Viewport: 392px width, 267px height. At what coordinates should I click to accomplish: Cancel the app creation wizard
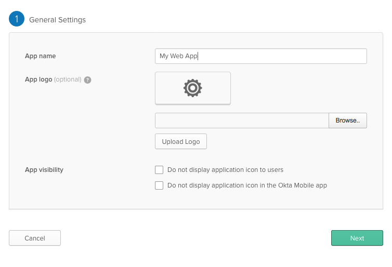coord(35,238)
